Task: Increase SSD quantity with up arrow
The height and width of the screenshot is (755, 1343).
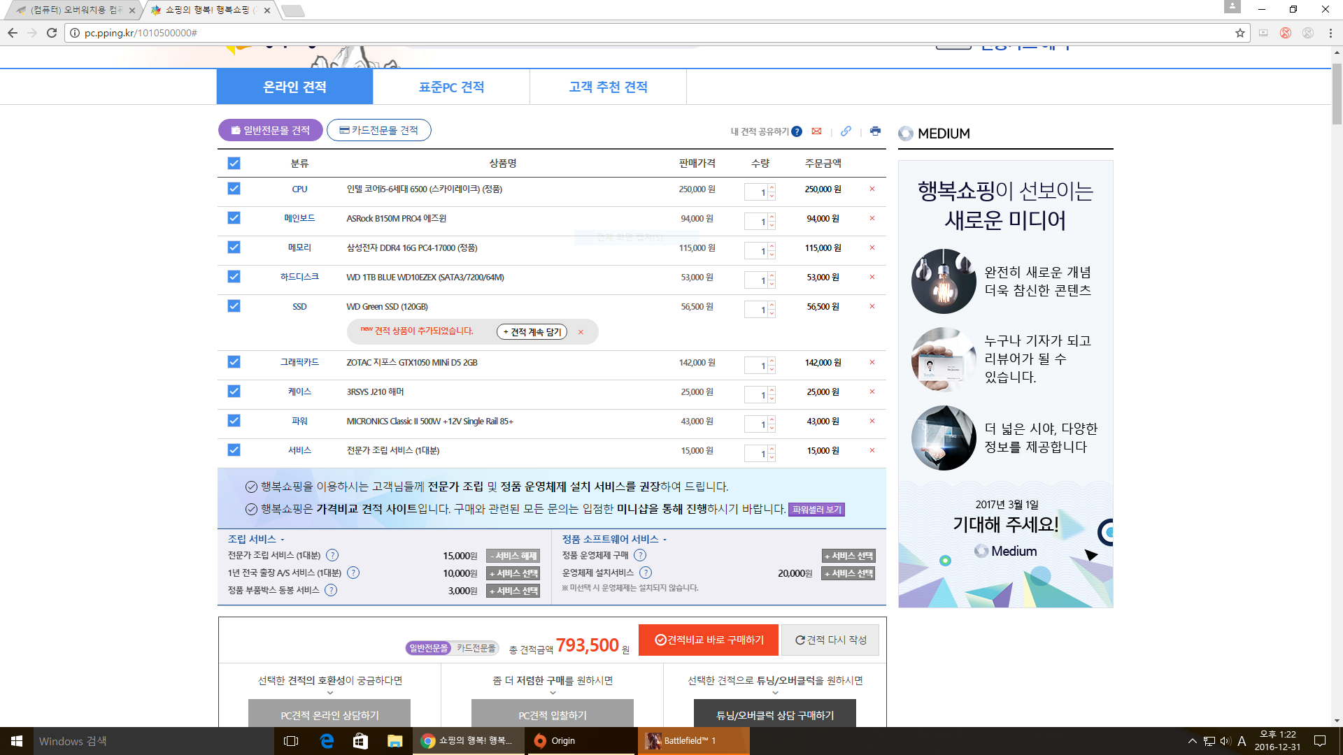Action: pos(772,304)
